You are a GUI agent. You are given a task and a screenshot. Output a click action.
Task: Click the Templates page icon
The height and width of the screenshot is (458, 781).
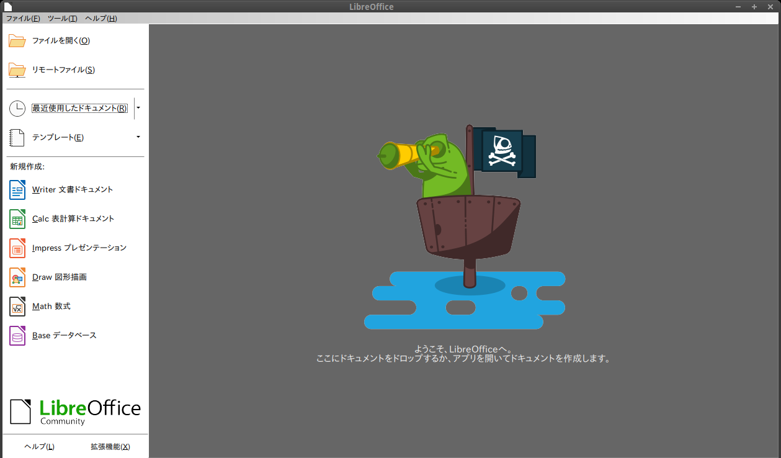(x=17, y=138)
